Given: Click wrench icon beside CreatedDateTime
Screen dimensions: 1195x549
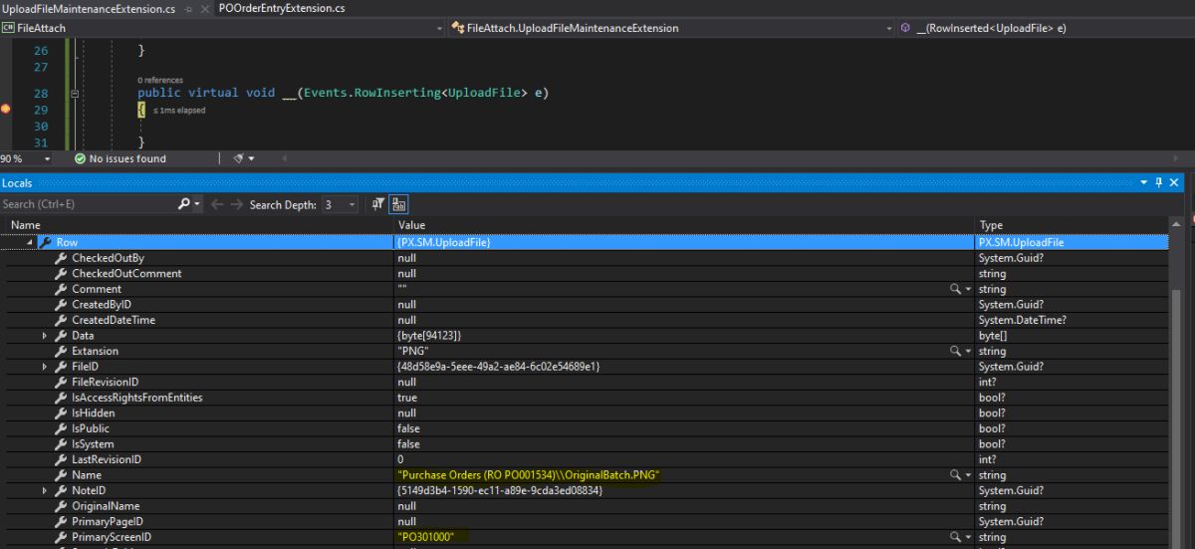Looking at the screenshot, I should (x=61, y=320).
